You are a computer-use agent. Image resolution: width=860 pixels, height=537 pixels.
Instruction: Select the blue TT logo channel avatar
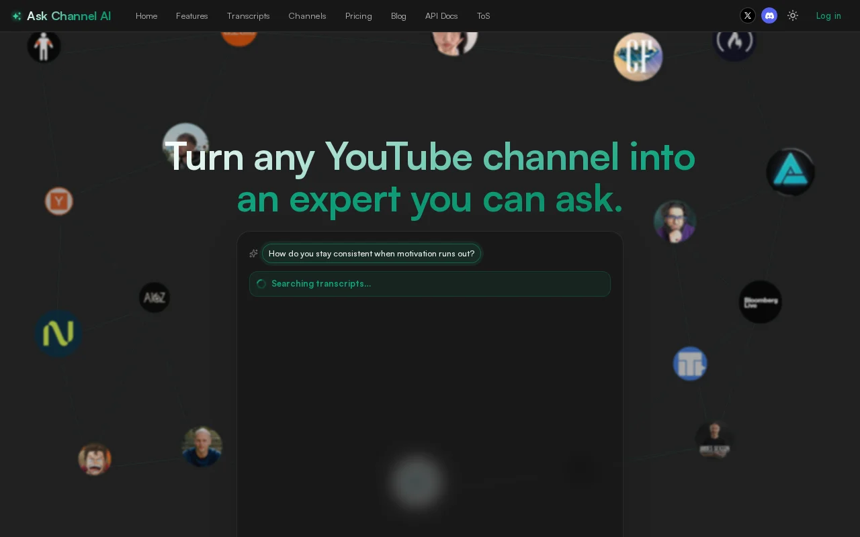point(690,364)
